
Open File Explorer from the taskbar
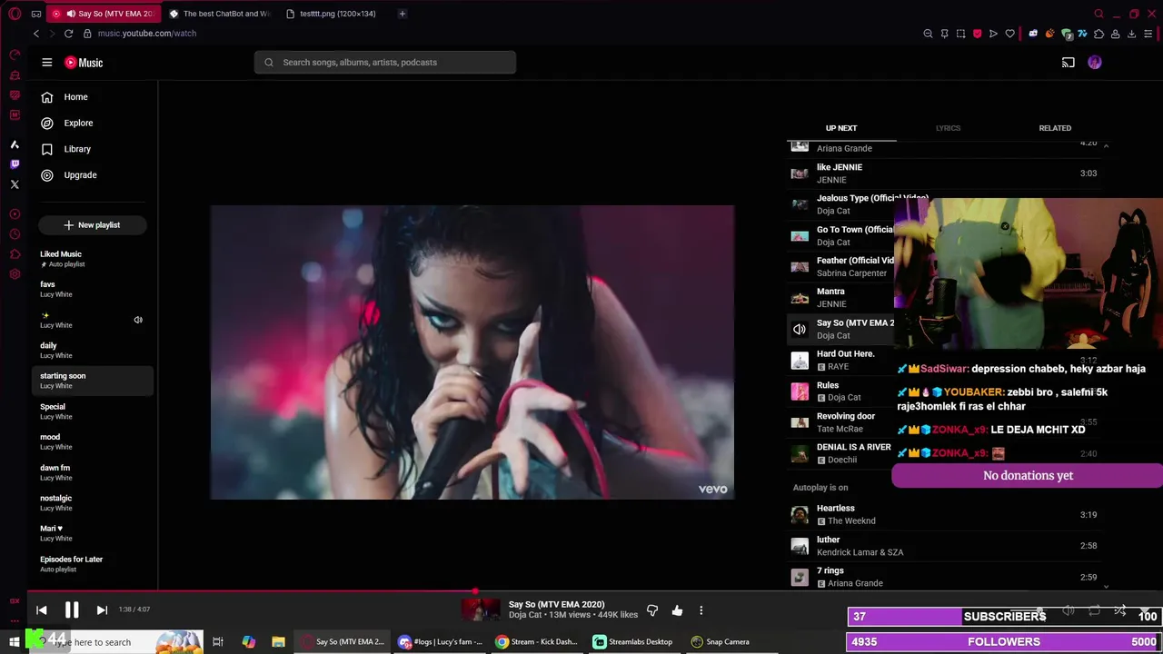(279, 642)
